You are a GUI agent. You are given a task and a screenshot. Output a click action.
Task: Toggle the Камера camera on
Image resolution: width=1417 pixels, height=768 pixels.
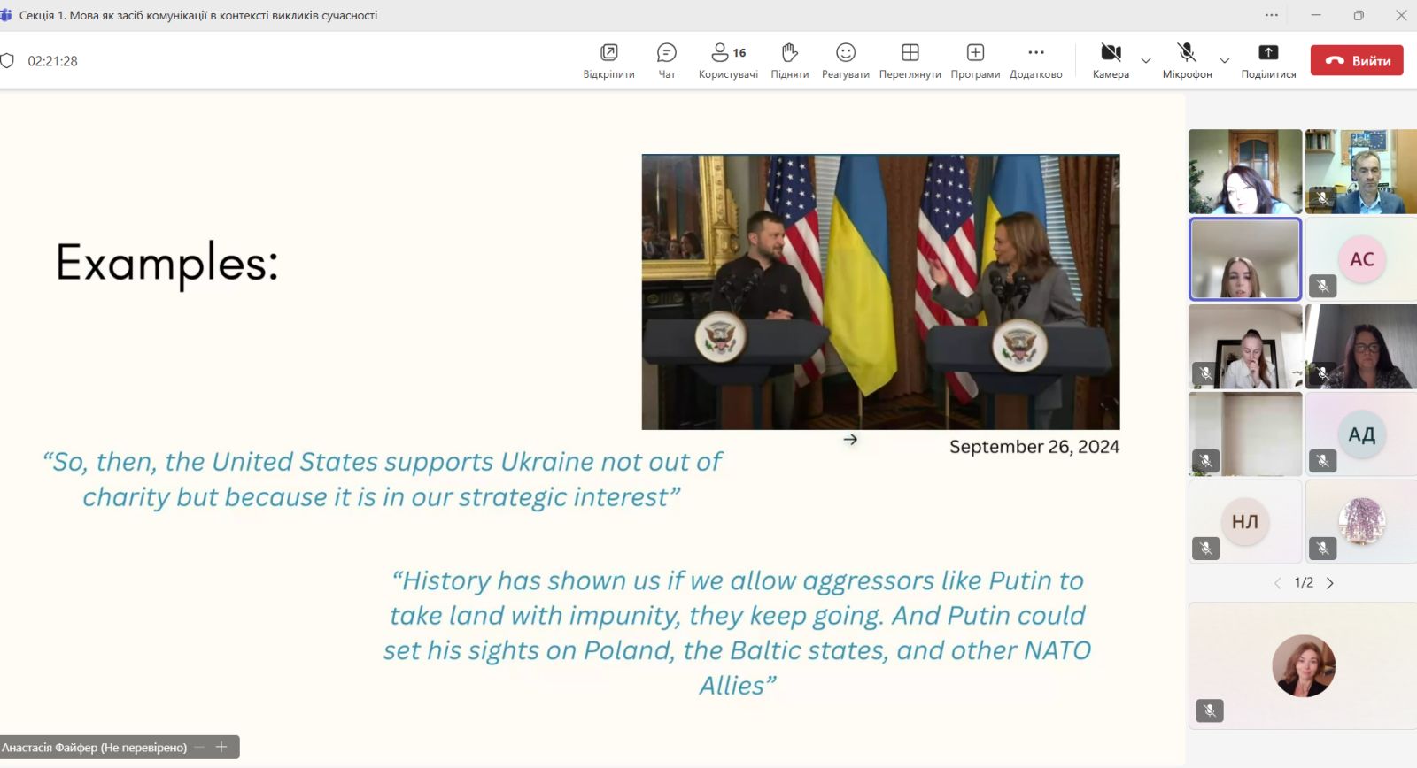1111,60
